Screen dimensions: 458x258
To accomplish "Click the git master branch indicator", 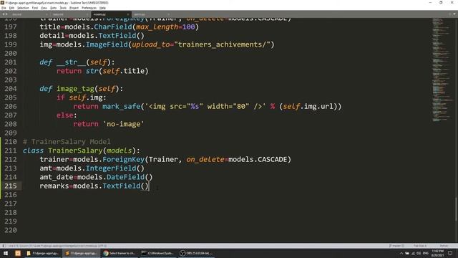I will pyautogui.click(x=396, y=246).
